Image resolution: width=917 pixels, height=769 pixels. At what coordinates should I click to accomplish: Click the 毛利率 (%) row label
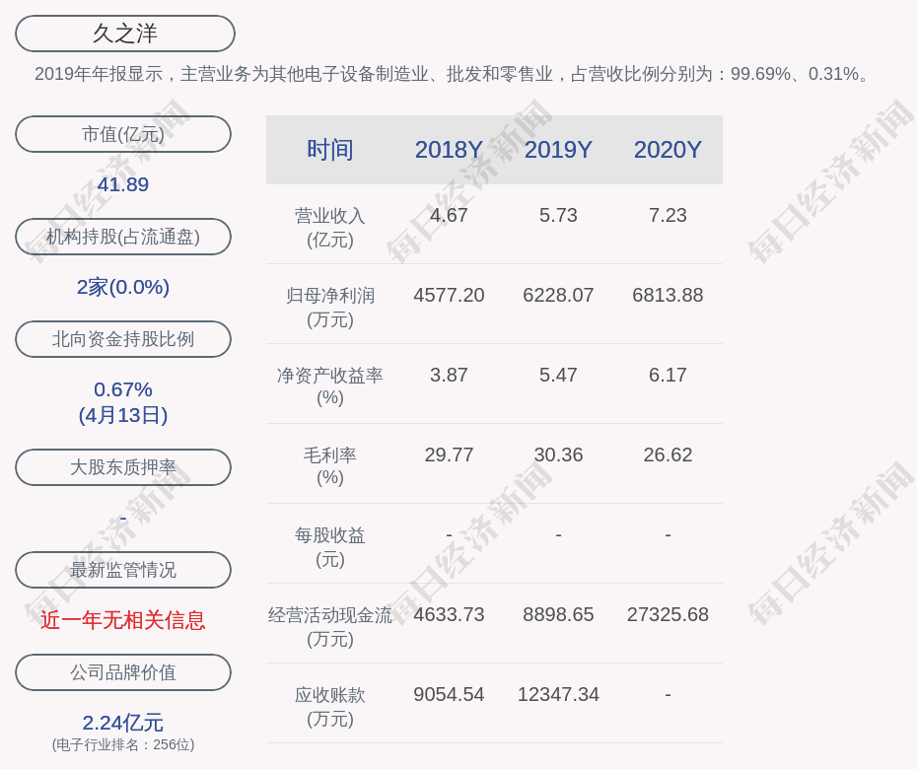click(x=330, y=466)
